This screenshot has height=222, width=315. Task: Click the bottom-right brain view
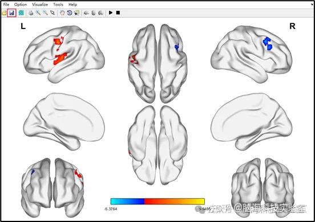[x=262, y=188]
